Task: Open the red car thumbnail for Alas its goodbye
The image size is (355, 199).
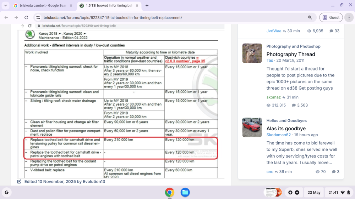Action: [x=252, y=127]
